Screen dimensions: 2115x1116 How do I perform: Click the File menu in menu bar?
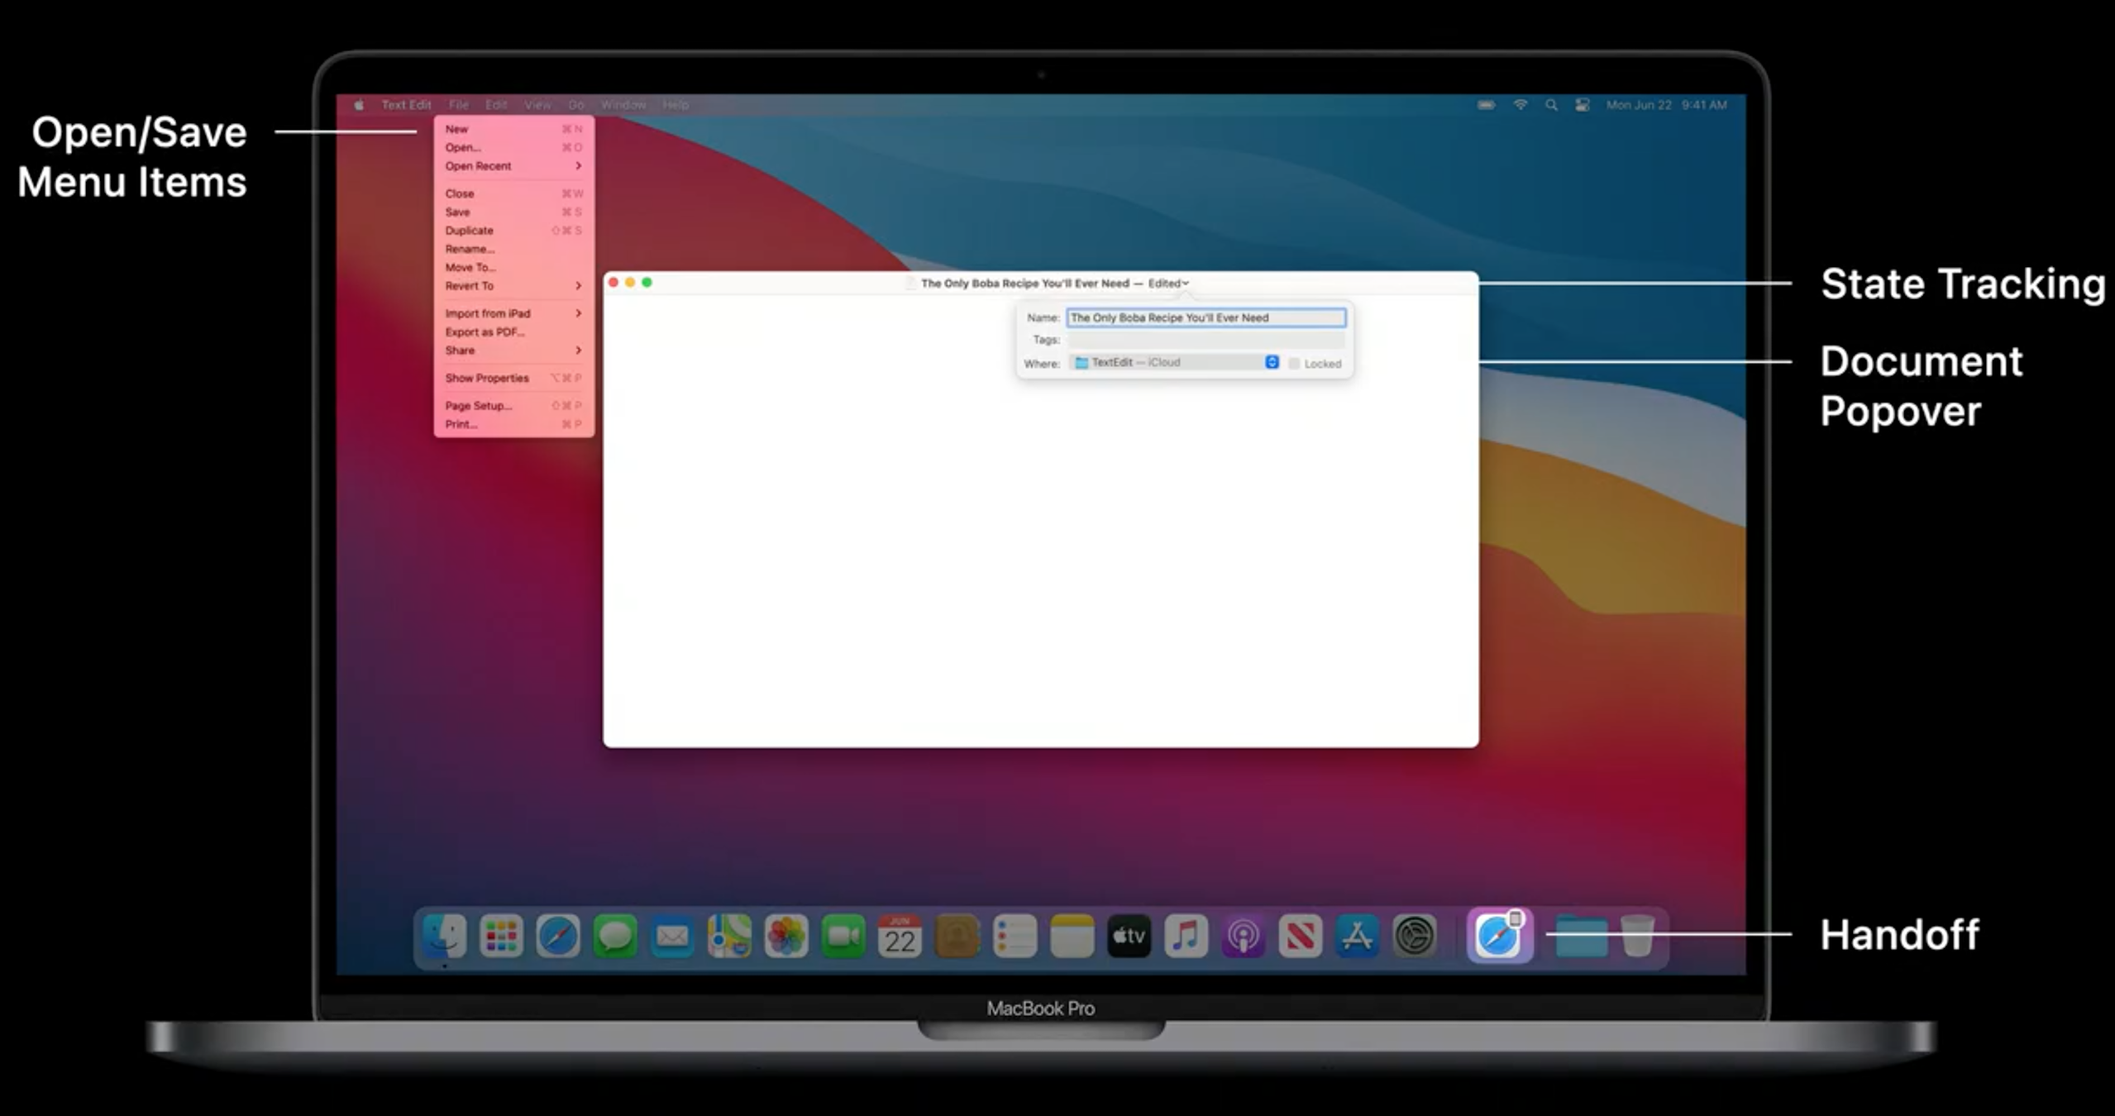point(459,105)
